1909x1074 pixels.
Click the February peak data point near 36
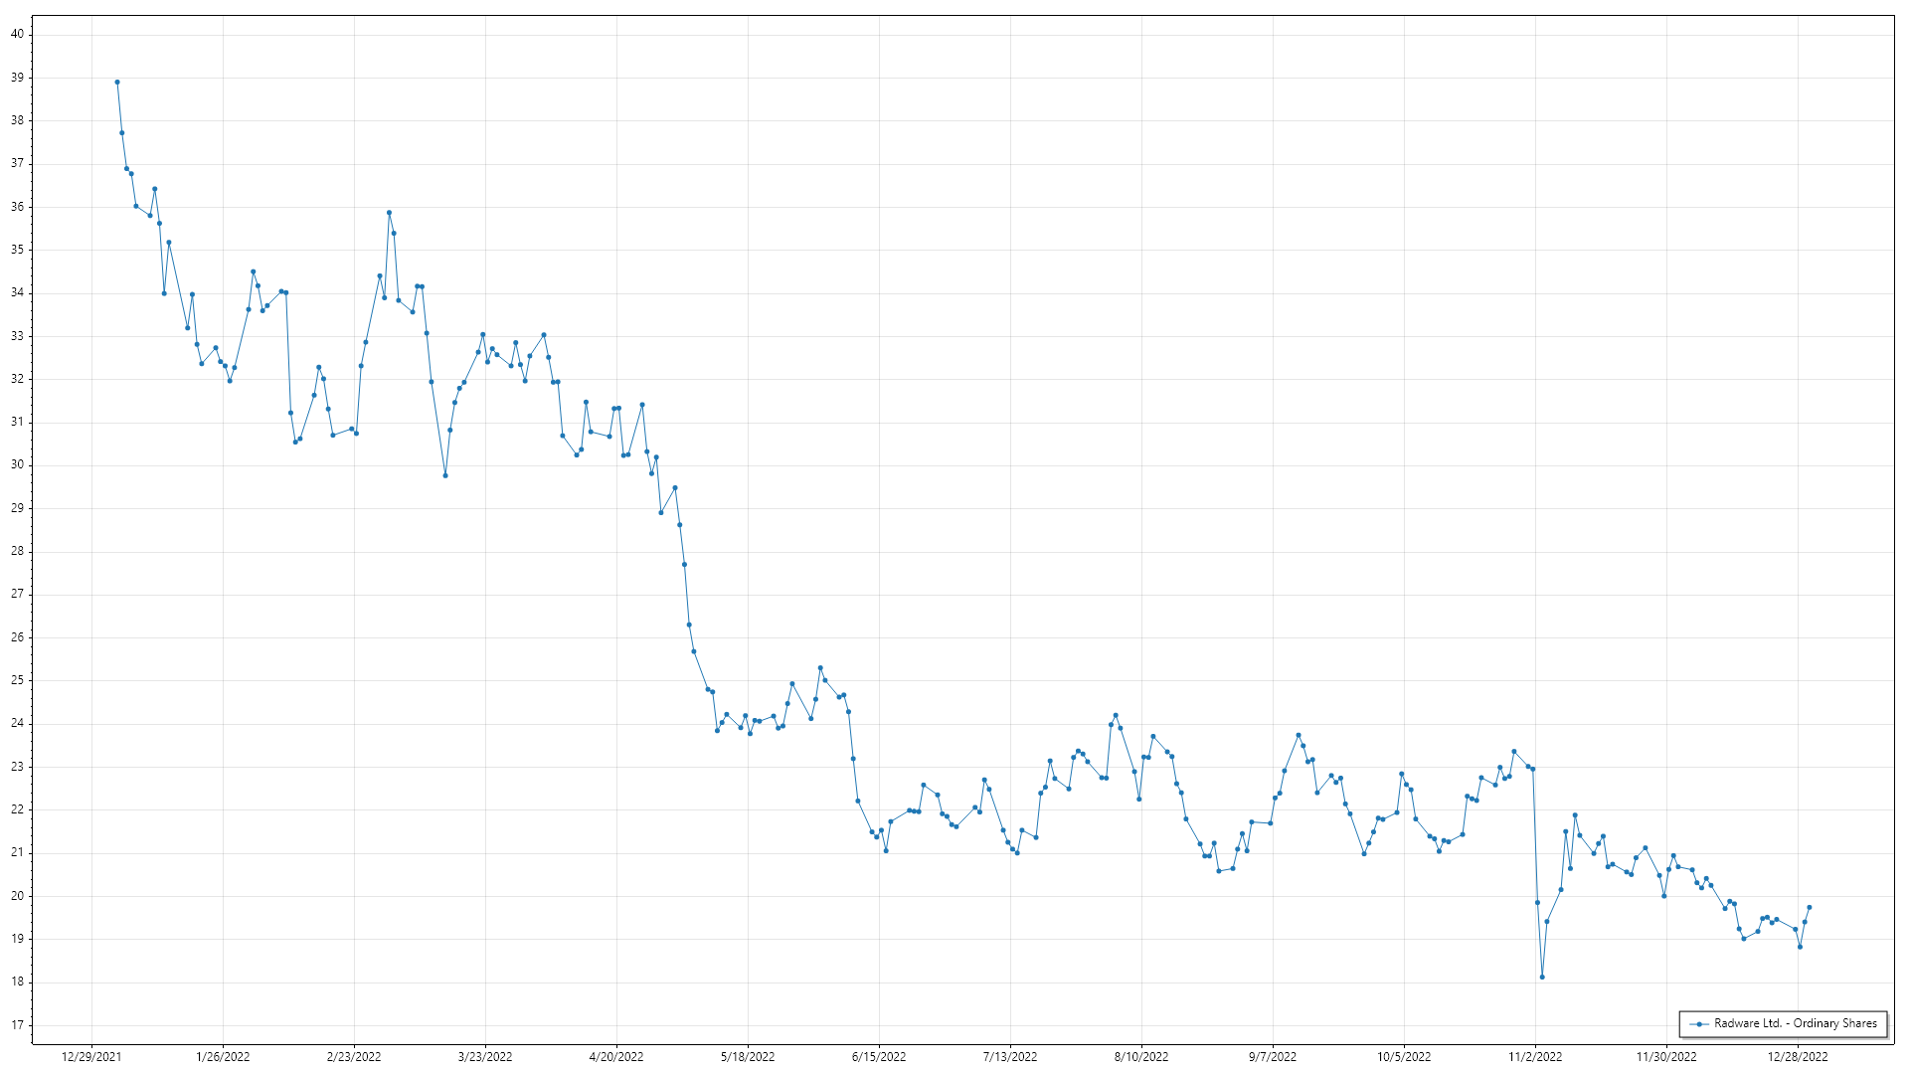pos(389,213)
